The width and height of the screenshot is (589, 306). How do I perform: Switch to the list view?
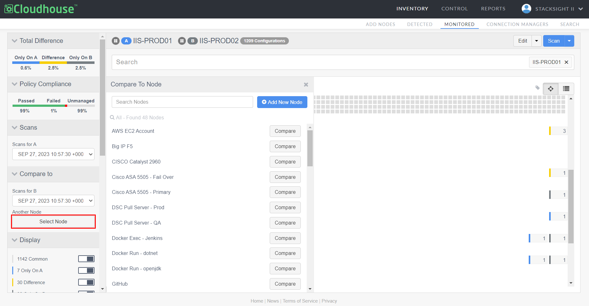click(566, 89)
